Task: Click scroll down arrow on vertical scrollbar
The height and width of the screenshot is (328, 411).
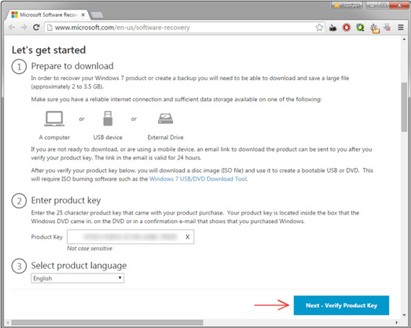Action: pos(404,315)
